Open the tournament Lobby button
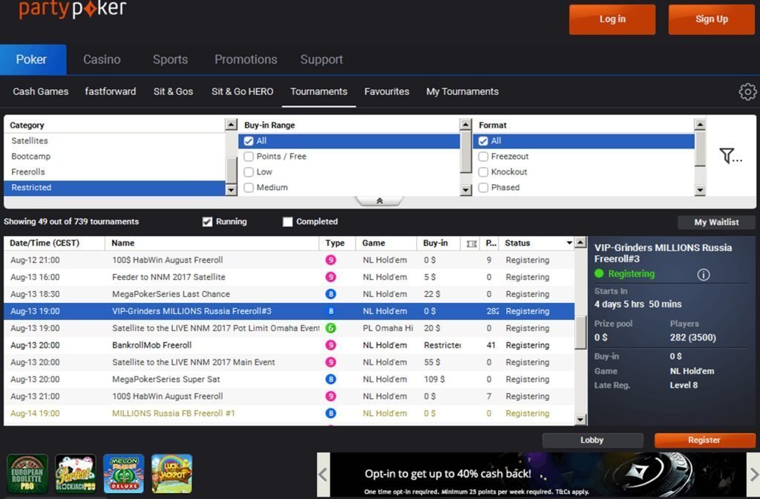The width and height of the screenshot is (760, 499). point(592,440)
